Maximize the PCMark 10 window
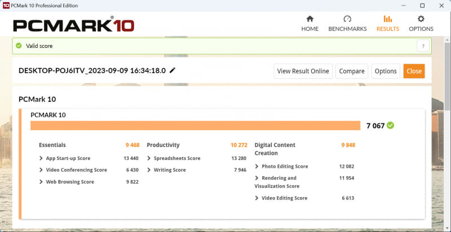The image size is (451, 232). (422, 6)
